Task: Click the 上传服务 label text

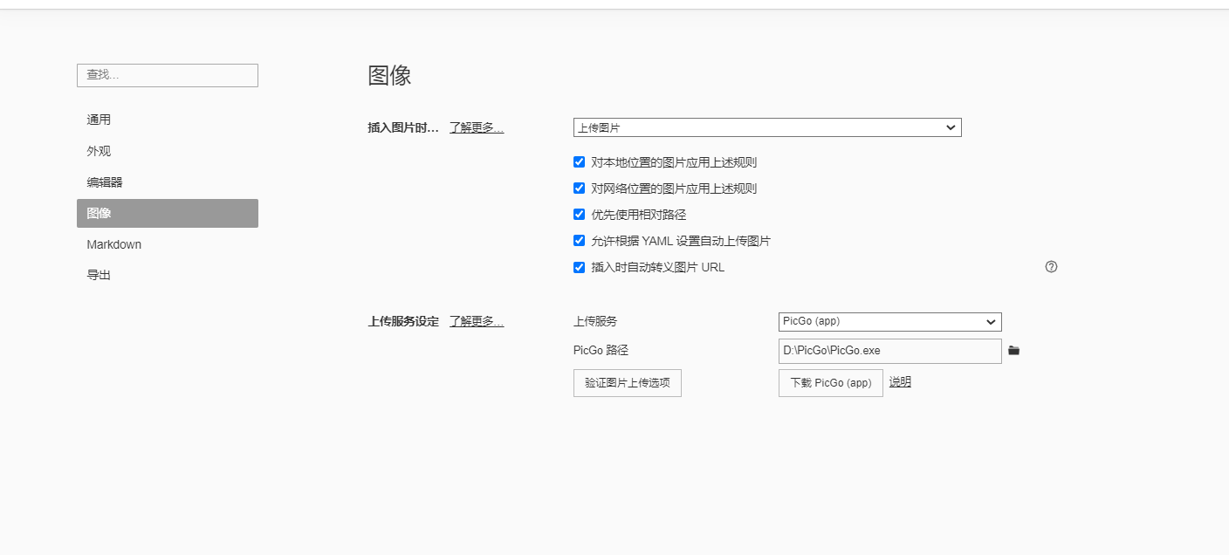Action: tap(595, 321)
